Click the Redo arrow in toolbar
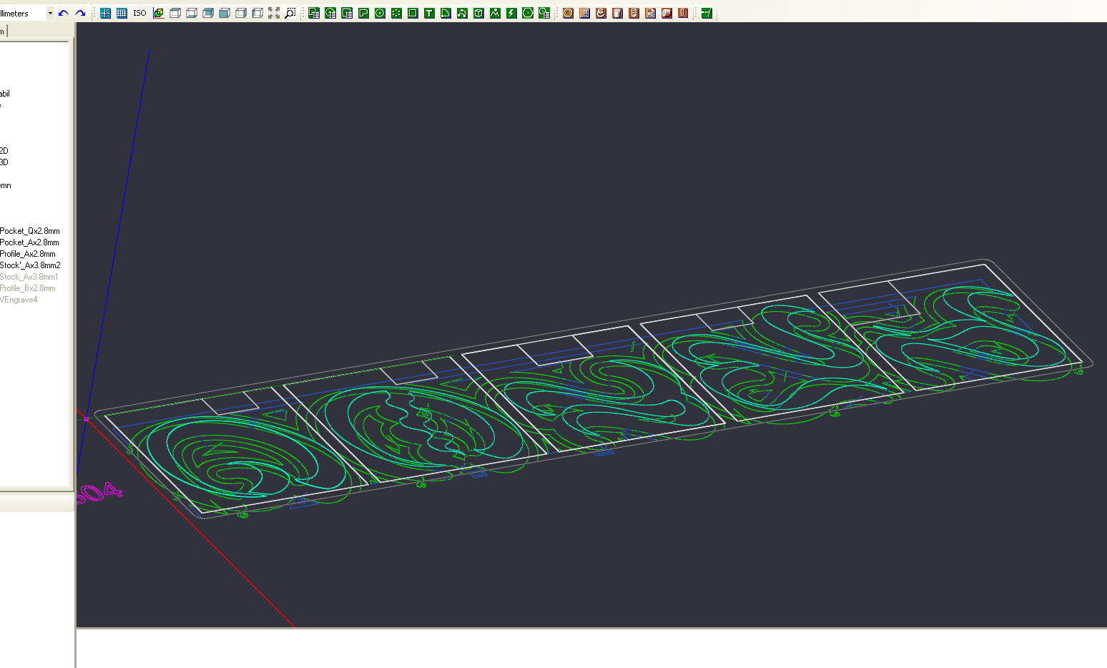The width and height of the screenshot is (1107, 668). (80, 13)
